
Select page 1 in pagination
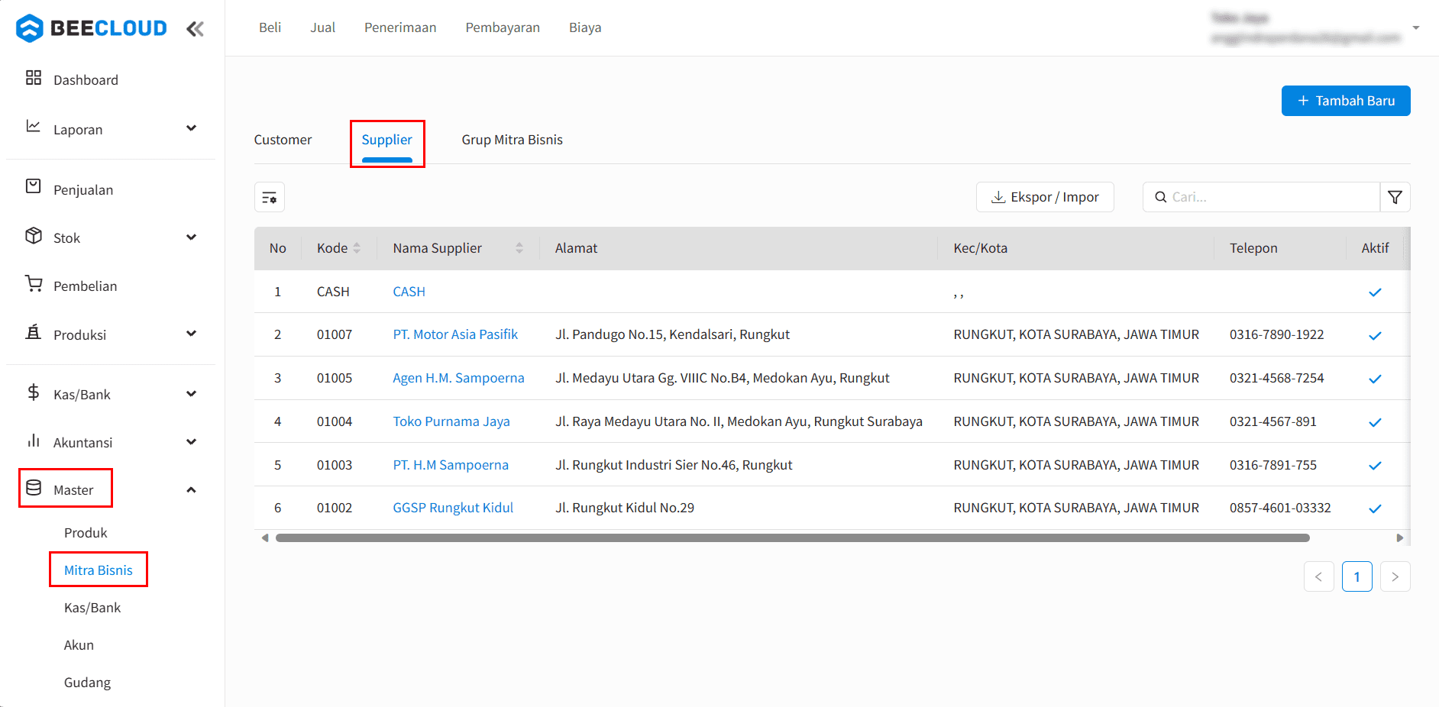pyautogui.click(x=1357, y=576)
